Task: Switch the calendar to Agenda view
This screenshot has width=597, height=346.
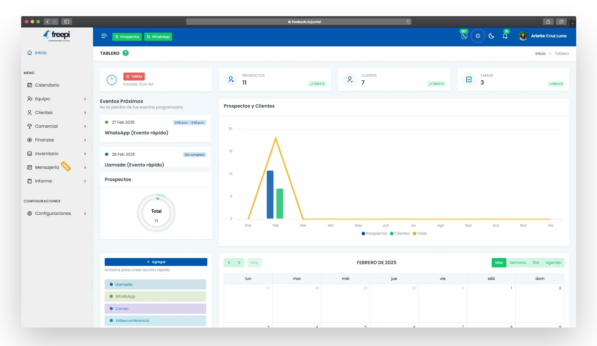Action: pyautogui.click(x=553, y=263)
